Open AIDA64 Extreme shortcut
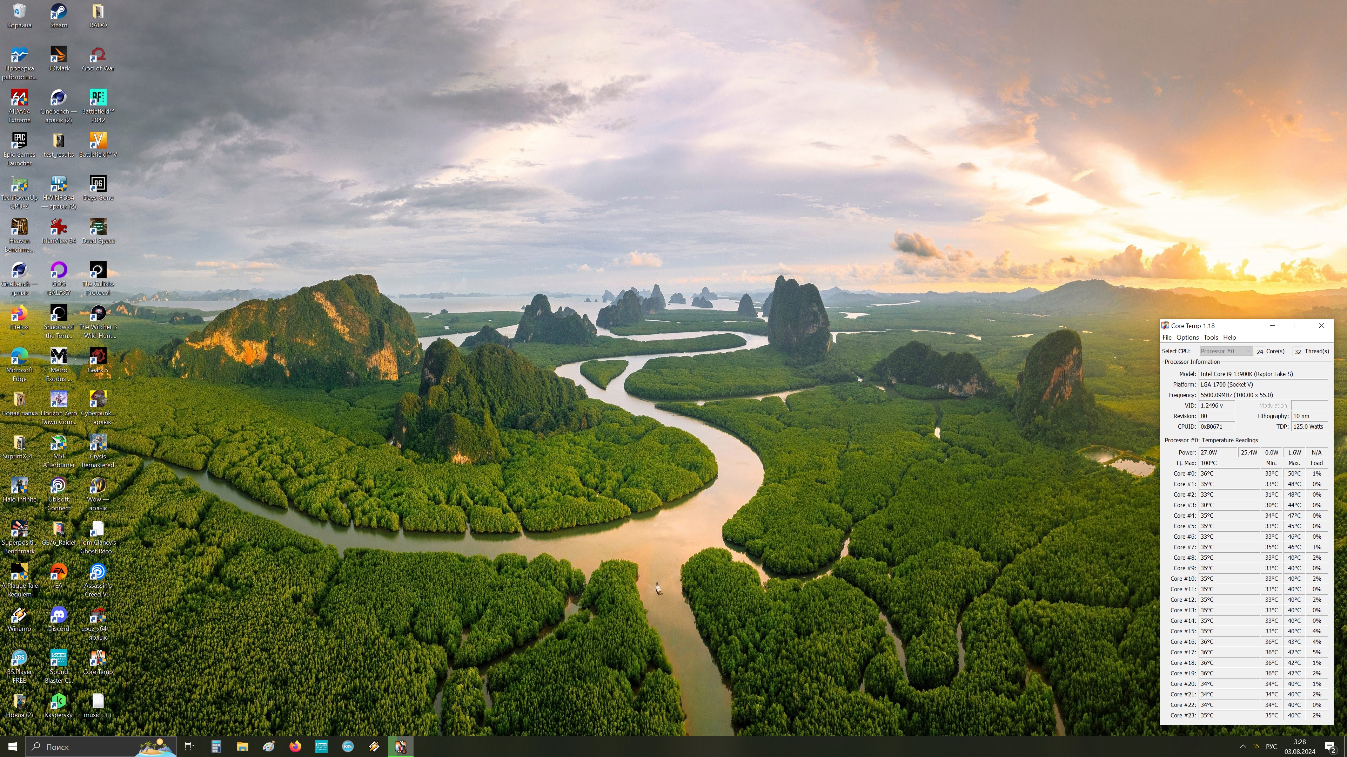 19,98
